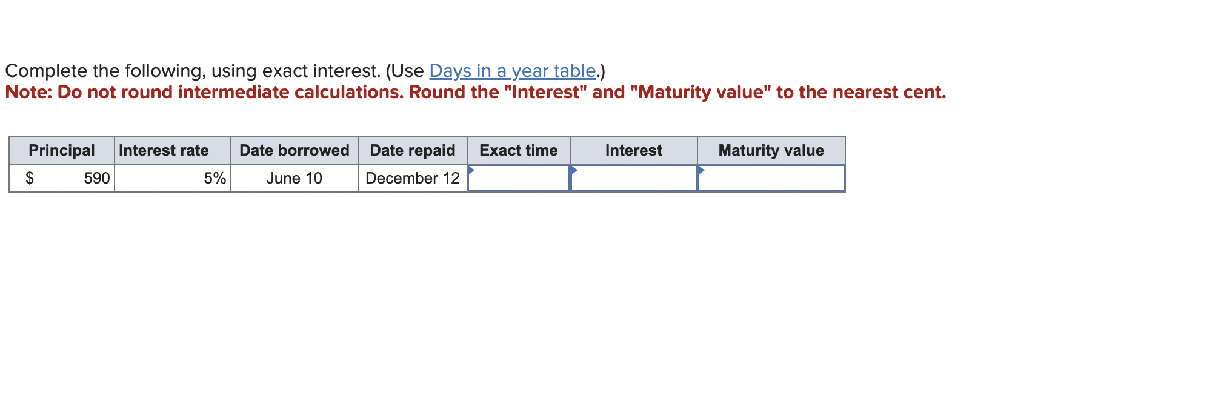This screenshot has height=407, width=1218.
Task: Select the Date repaid column header
Action: pyautogui.click(x=412, y=150)
